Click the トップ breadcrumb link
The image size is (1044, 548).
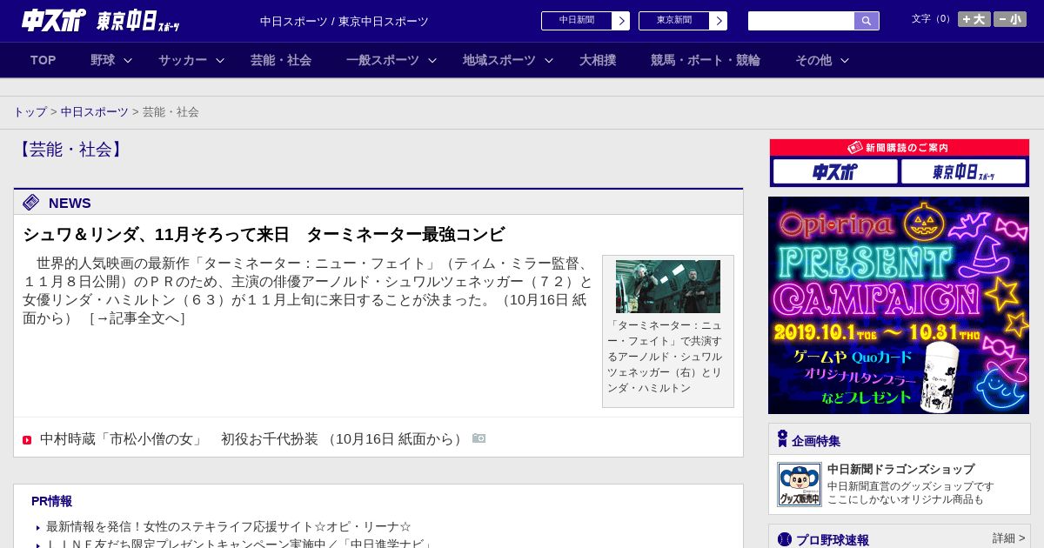click(x=30, y=112)
